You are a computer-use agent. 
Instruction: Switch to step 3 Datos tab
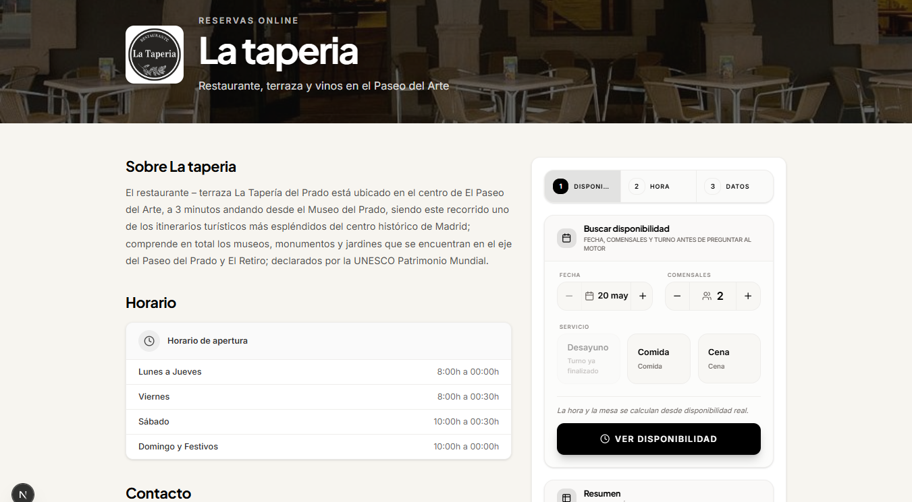[734, 187]
